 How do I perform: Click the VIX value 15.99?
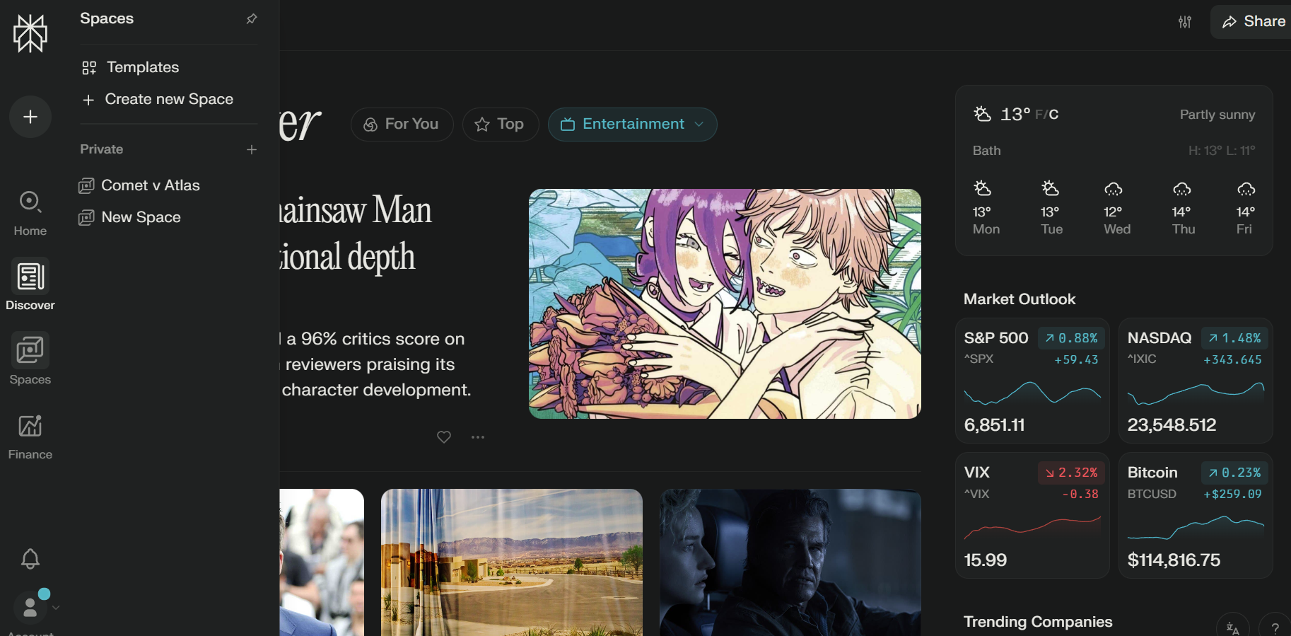[x=986, y=560]
